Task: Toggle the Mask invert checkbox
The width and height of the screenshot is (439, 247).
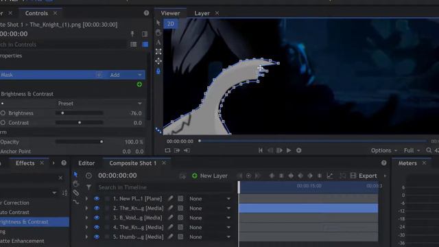Action: pyautogui.click(x=99, y=75)
